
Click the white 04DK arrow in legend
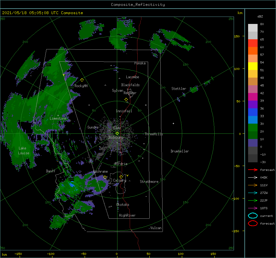(x=253, y=177)
